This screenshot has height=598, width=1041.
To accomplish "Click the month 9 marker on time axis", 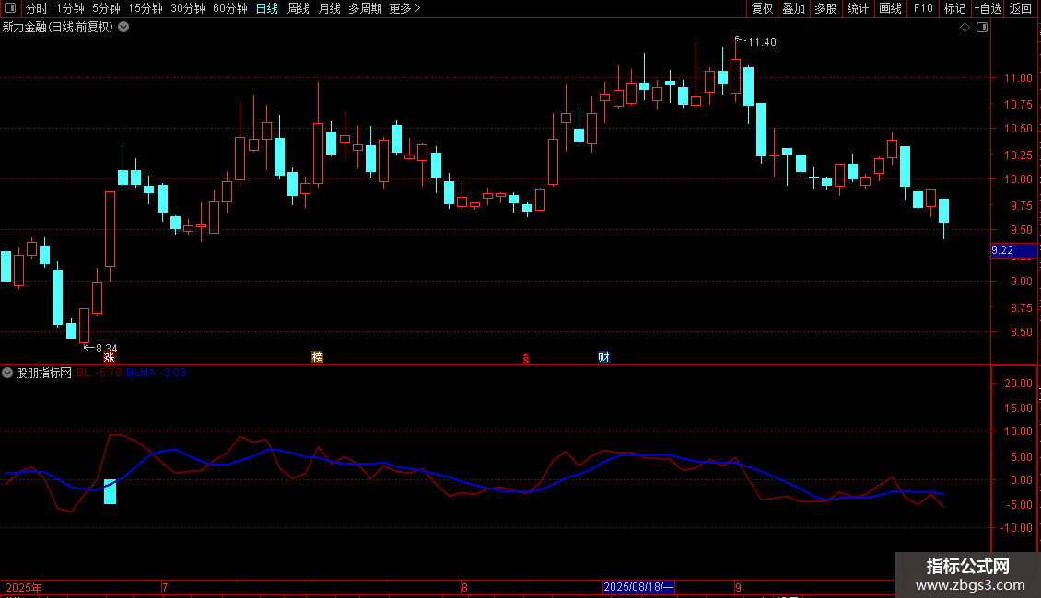I will (x=738, y=587).
